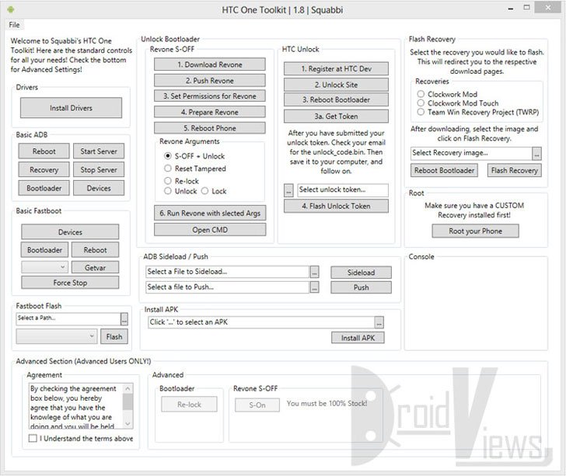The width and height of the screenshot is (566, 476).
Task: Click the S-On button
Action: pyautogui.click(x=257, y=405)
